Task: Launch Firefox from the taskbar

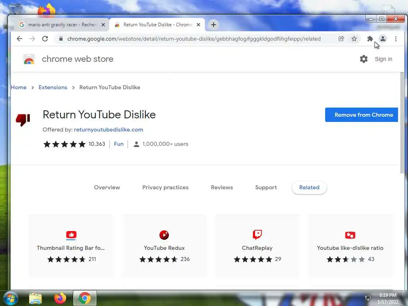Action: (x=60, y=298)
